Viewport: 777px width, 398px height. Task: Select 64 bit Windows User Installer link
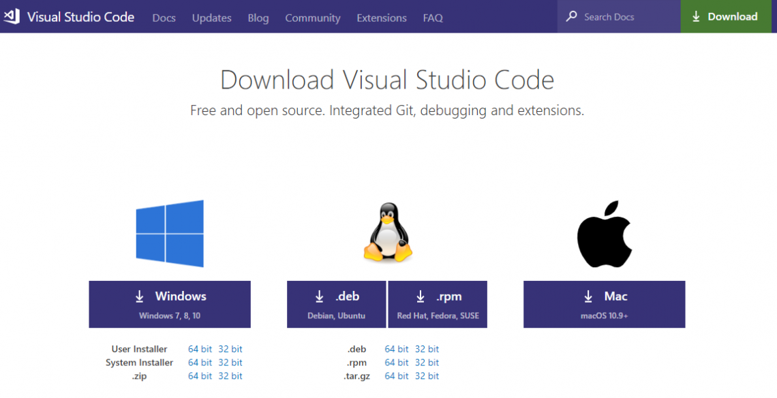tap(200, 349)
